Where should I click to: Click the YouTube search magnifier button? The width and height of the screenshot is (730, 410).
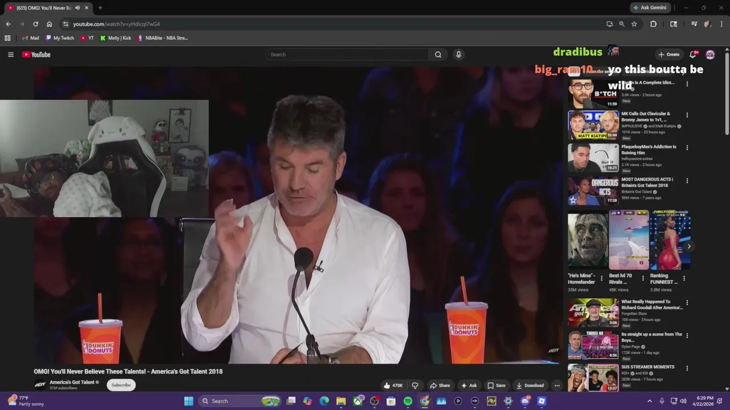click(438, 55)
